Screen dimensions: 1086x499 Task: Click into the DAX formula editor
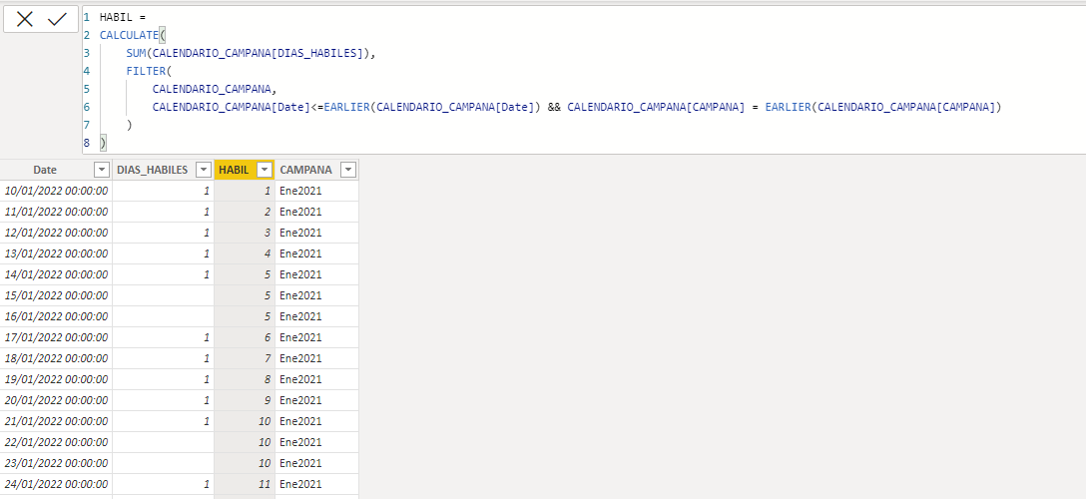[584, 80]
